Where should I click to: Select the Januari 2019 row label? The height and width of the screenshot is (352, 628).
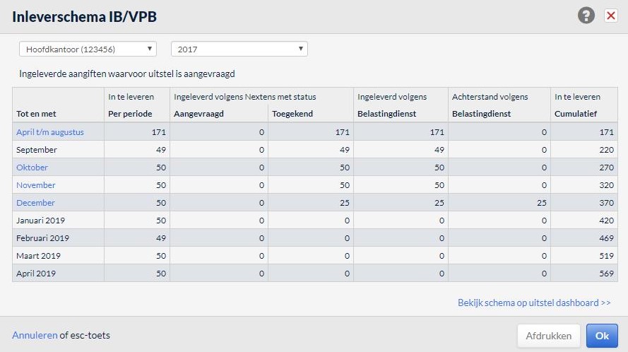click(40, 220)
